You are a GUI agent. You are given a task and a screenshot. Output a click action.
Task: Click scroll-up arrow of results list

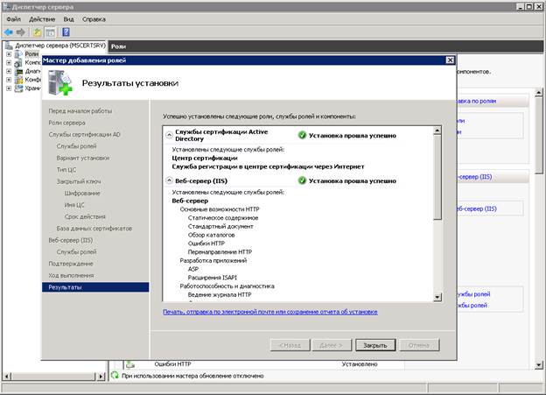point(437,130)
